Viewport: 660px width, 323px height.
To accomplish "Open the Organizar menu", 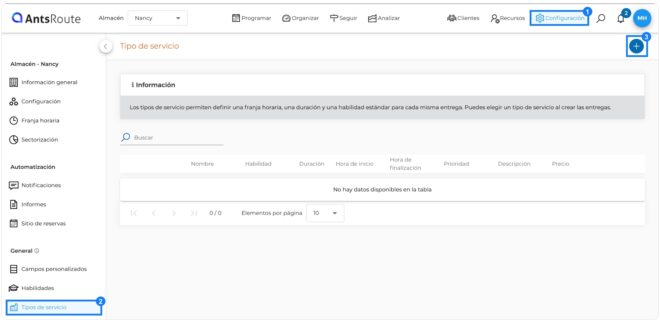I will pyautogui.click(x=300, y=18).
